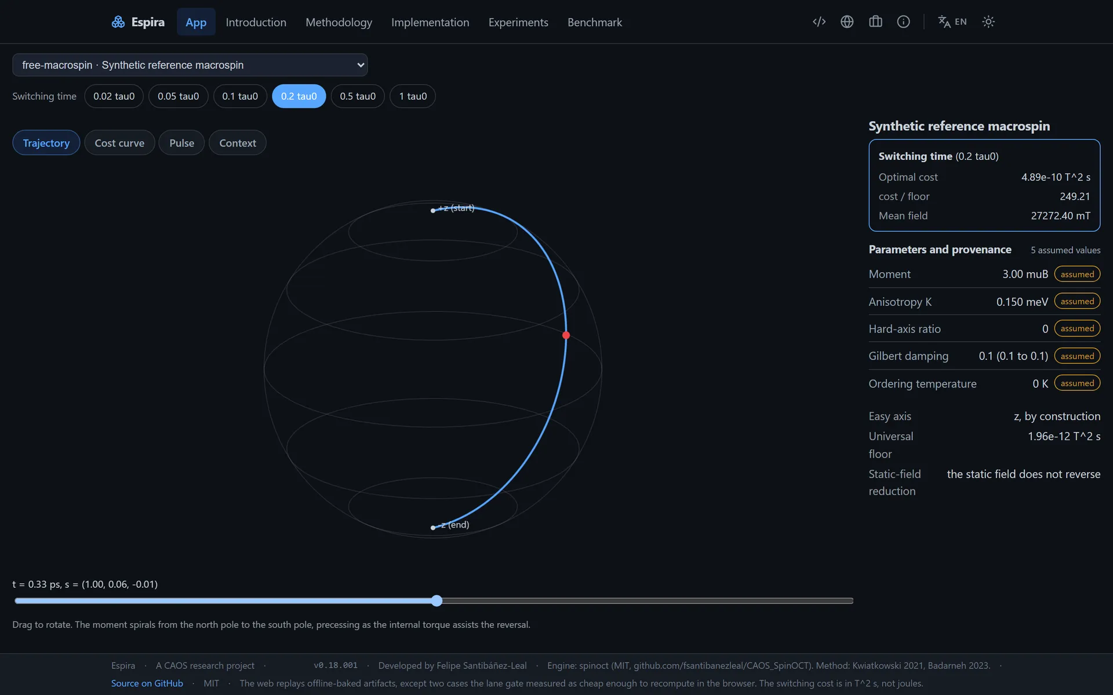Toggle light theme with sun icon
This screenshot has height=695, width=1113.
988,22
